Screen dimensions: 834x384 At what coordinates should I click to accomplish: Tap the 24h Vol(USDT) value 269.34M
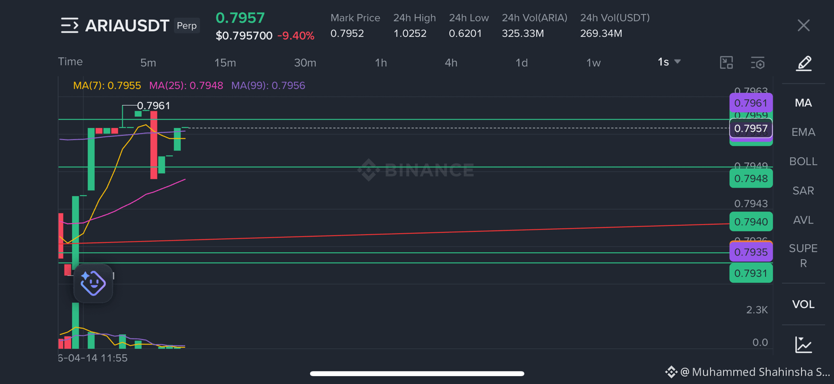[x=601, y=33]
